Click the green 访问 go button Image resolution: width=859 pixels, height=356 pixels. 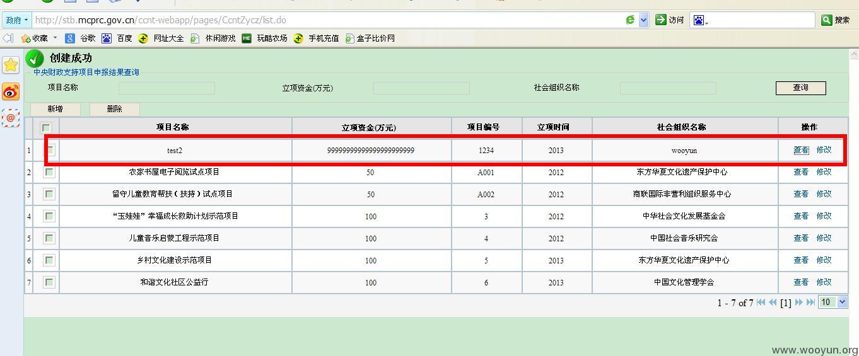670,20
